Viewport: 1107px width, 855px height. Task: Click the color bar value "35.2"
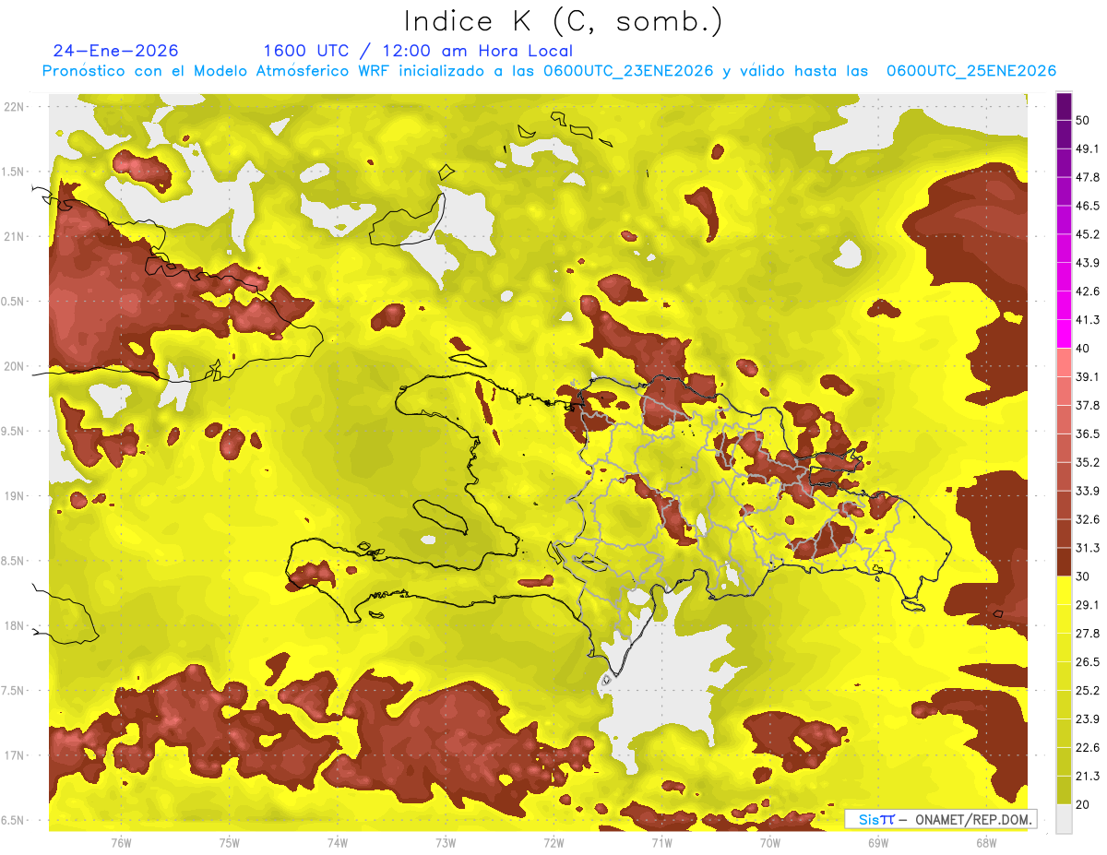(x=1088, y=462)
